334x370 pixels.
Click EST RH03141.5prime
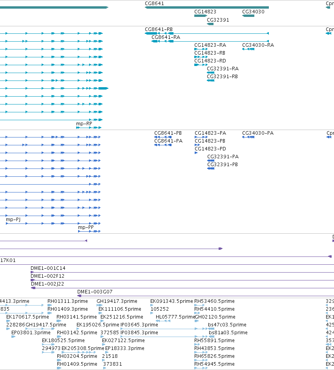pyautogui.click(x=77, y=317)
